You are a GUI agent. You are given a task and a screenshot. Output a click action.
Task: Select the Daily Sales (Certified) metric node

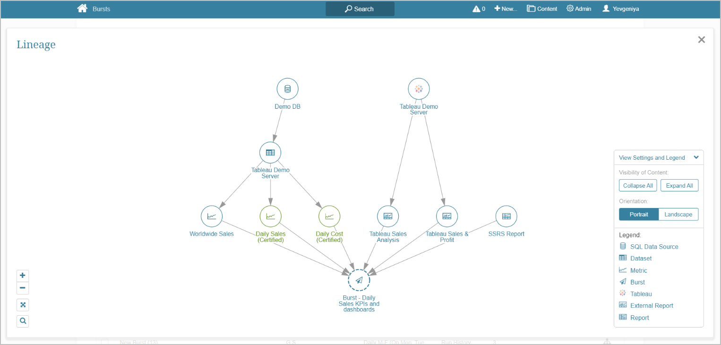click(x=271, y=216)
